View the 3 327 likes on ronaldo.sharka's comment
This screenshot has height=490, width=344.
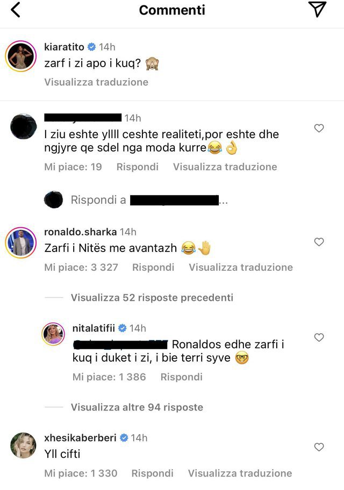(x=81, y=267)
